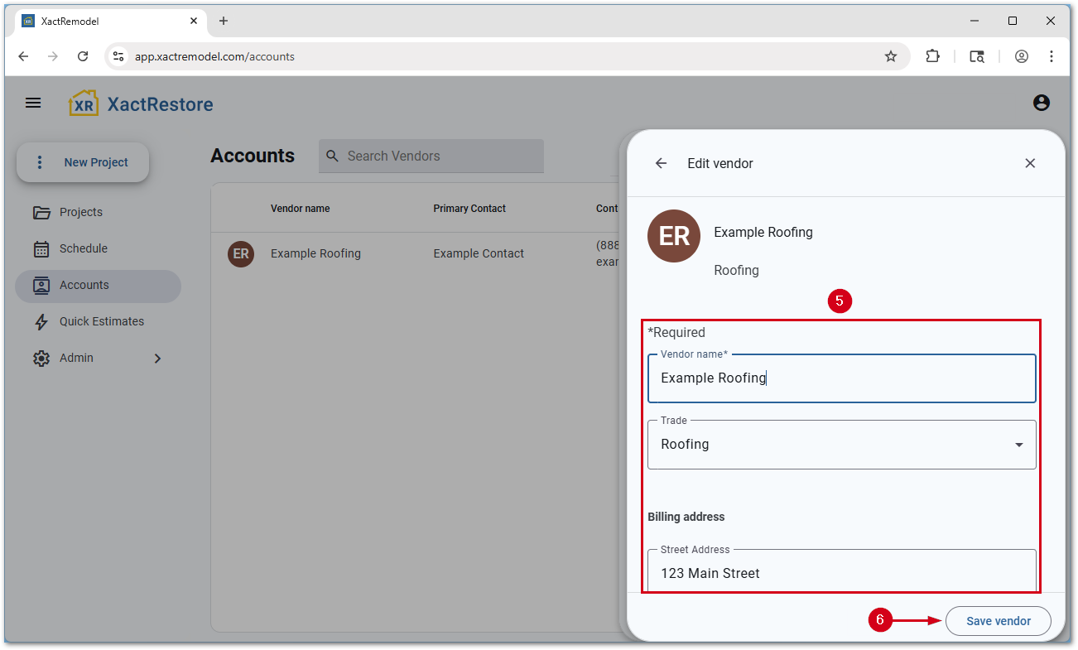1078x650 pixels.
Task: Open a new browser tab
Action: [x=224, y=21]
